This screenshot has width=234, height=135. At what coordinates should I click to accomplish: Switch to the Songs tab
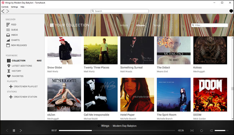(x=157, y=25)
